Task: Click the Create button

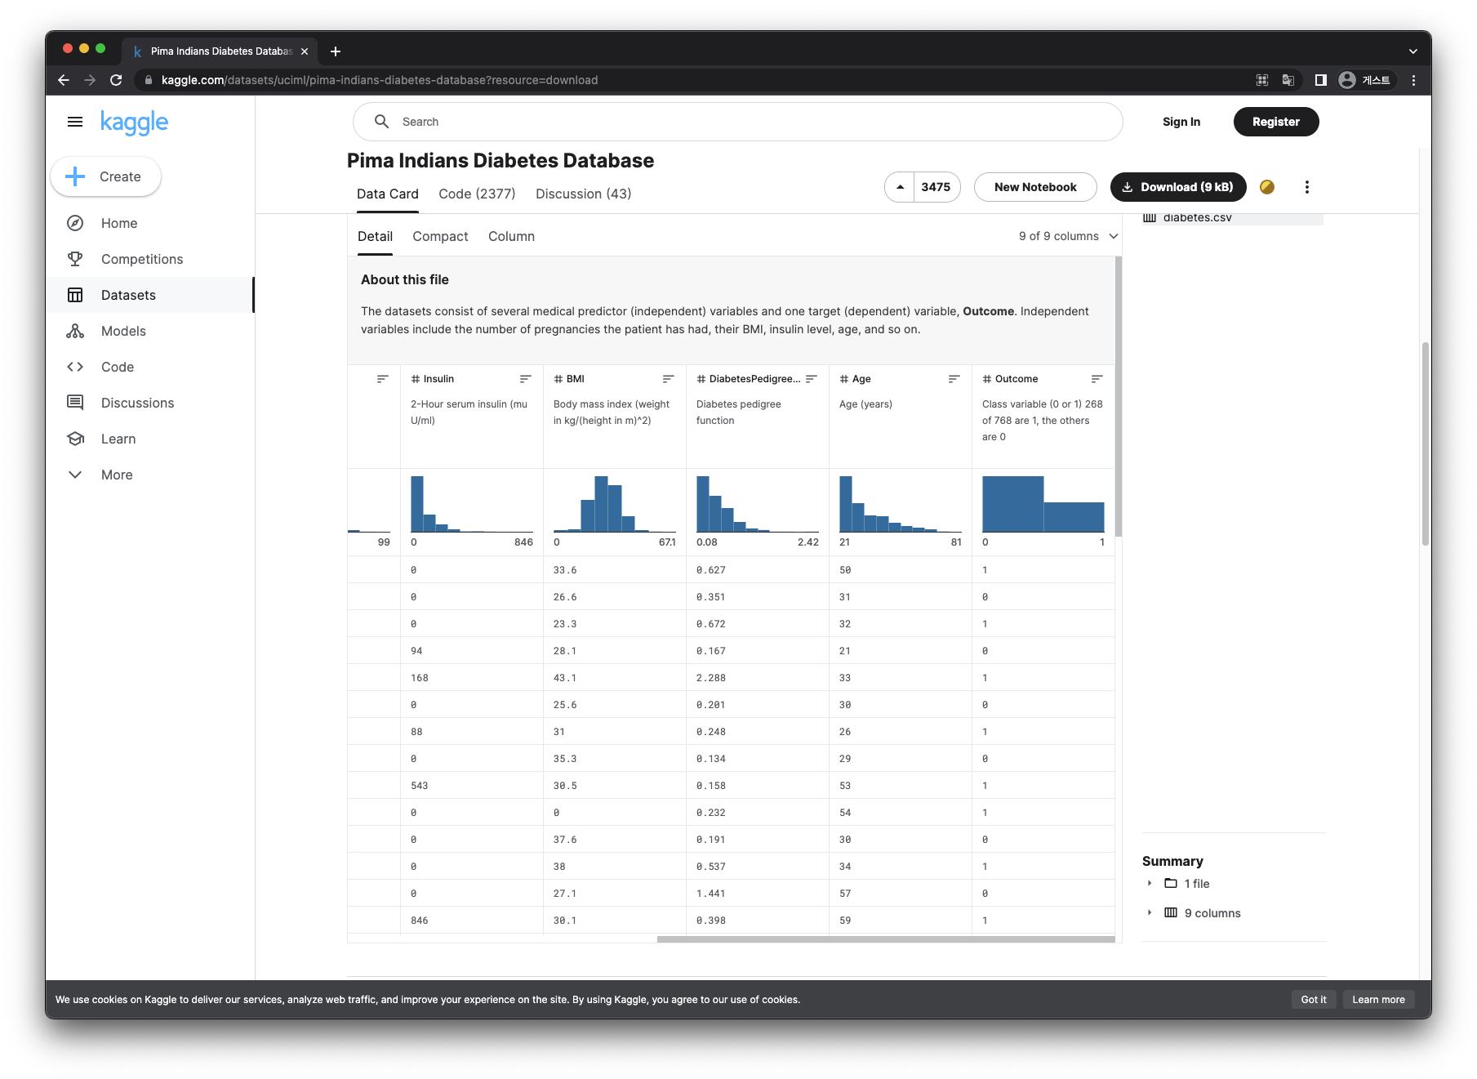Action: tap(106, 176)
